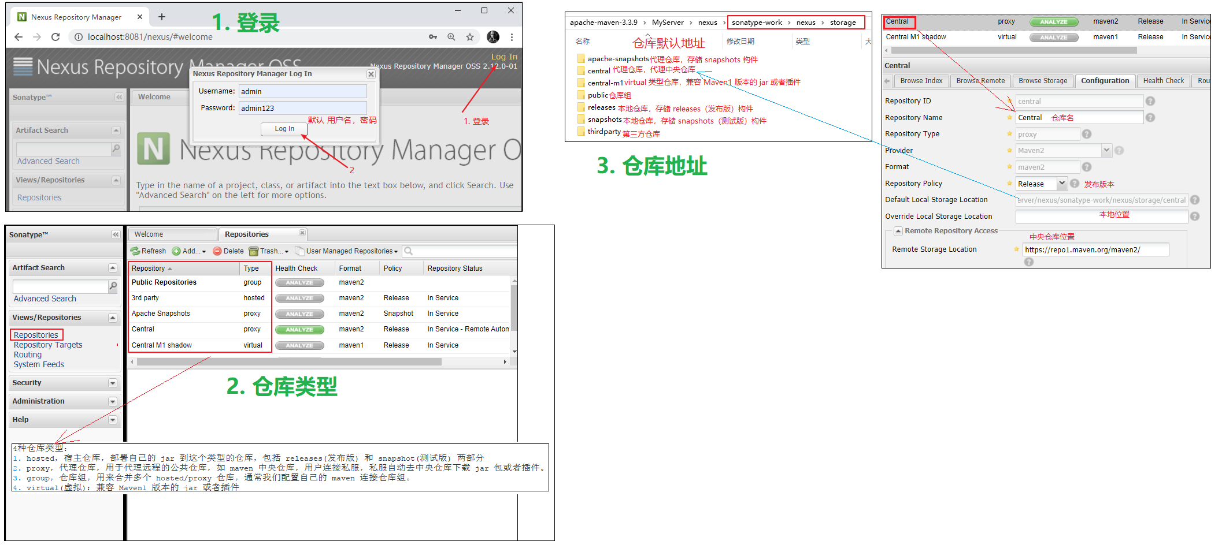Screen dimensions: 1222x552
Task: Click the browser back arrow
Action: coord(18,37)
